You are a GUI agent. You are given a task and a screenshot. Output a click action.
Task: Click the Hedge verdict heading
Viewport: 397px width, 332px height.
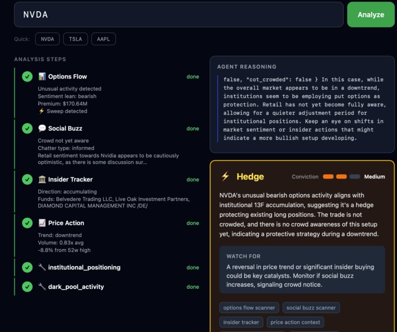[250, 176]
